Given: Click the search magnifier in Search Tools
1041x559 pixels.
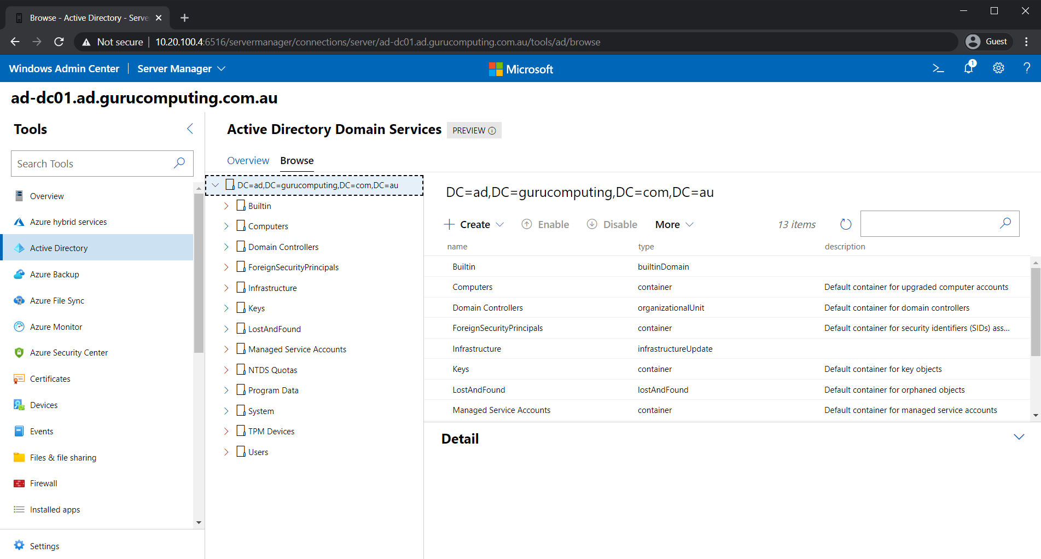Looking at the screenshot, I should point(179,163).
